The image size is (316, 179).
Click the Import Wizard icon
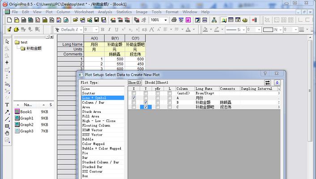(113, 20)
